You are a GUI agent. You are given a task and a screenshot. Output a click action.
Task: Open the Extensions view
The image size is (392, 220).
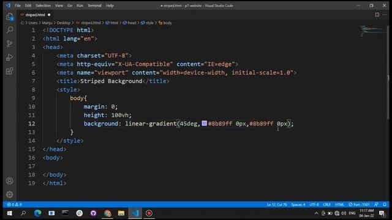(10, 71)
